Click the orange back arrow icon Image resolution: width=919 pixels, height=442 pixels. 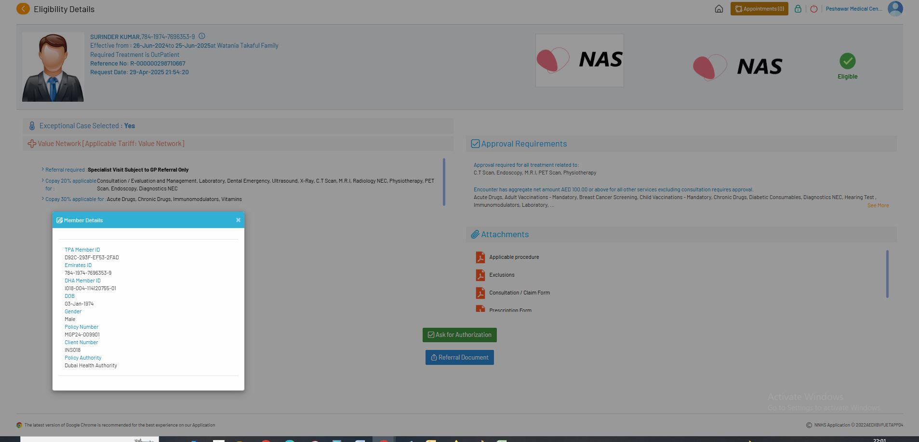pyautogui.click(x=23, y=9)
